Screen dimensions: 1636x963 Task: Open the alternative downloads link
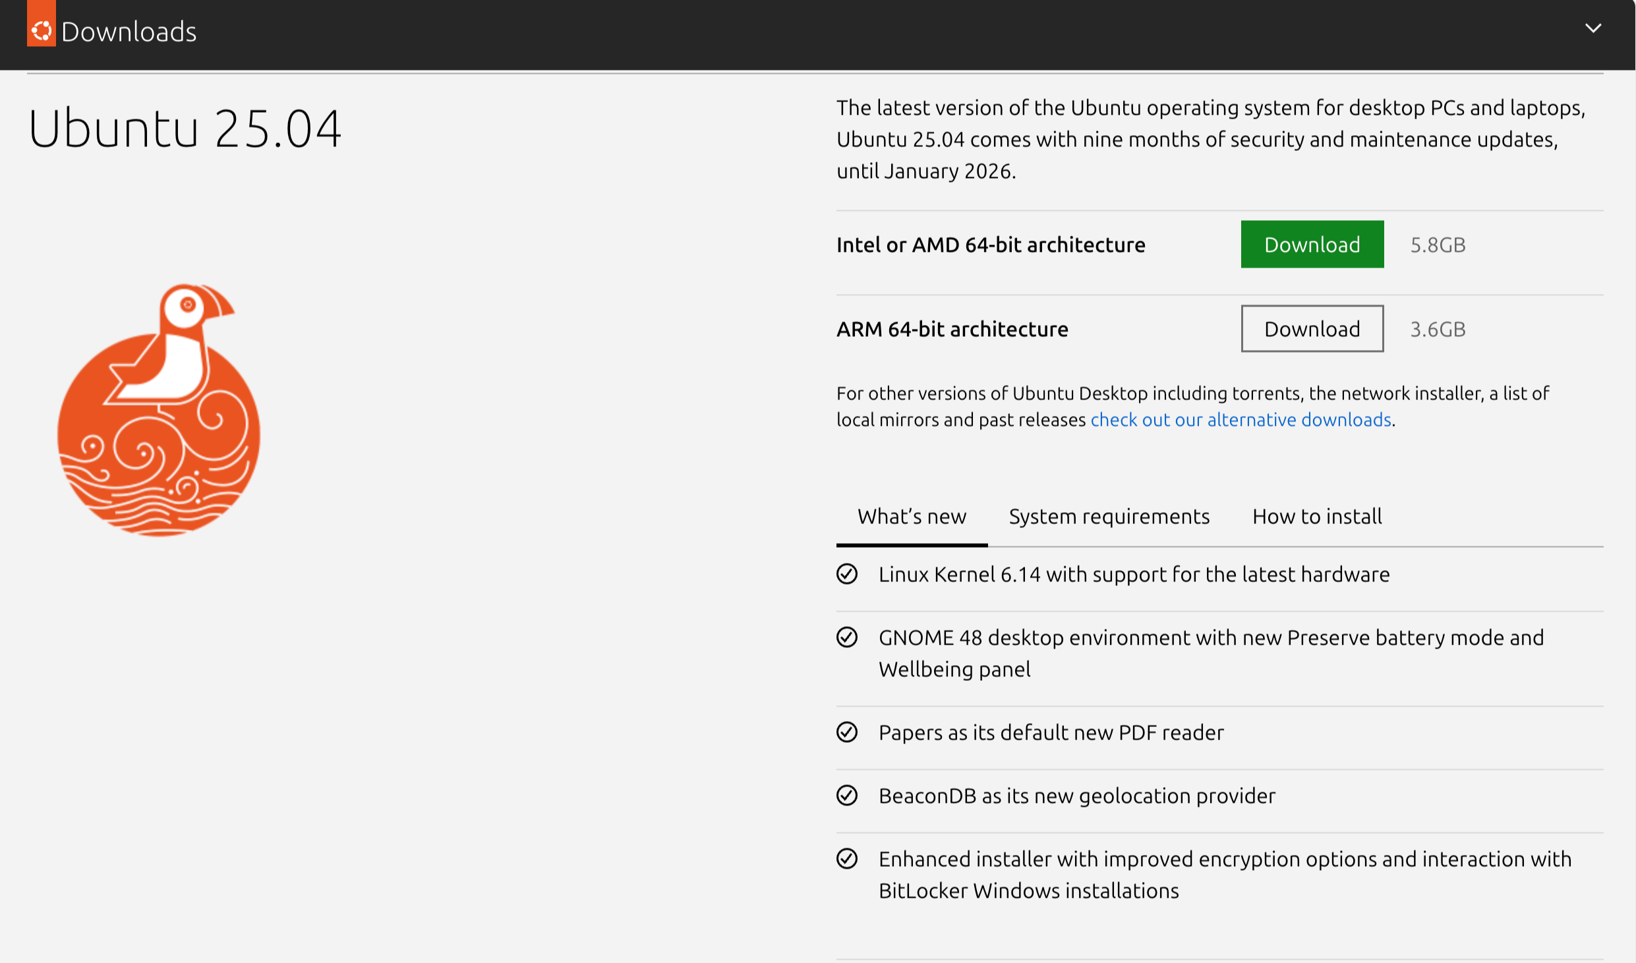coord(1241,420)
